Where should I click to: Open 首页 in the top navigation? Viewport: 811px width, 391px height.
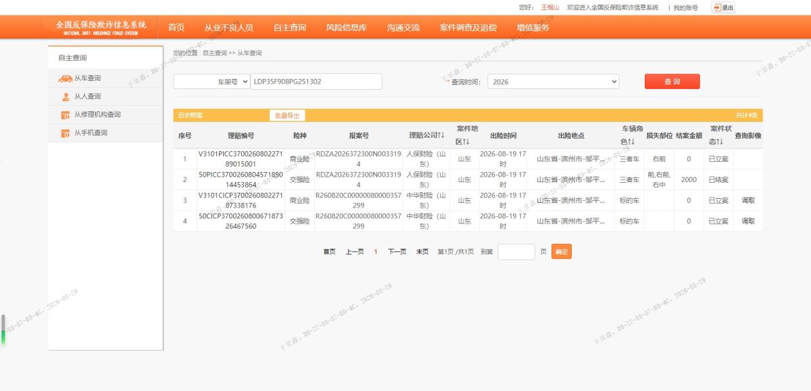(176, 28)
